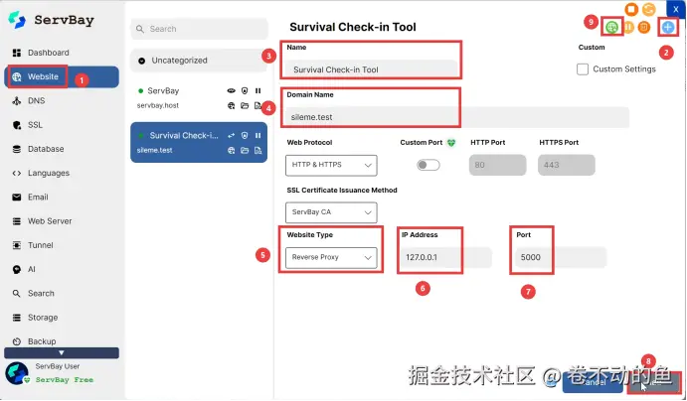
Task: Click the ServBay User avatar
Action: [x=17, y=373]
